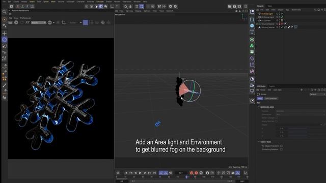Click the highlighted blue square view icon in RenderView
The image size is (326, 183).
pos(86,22)
